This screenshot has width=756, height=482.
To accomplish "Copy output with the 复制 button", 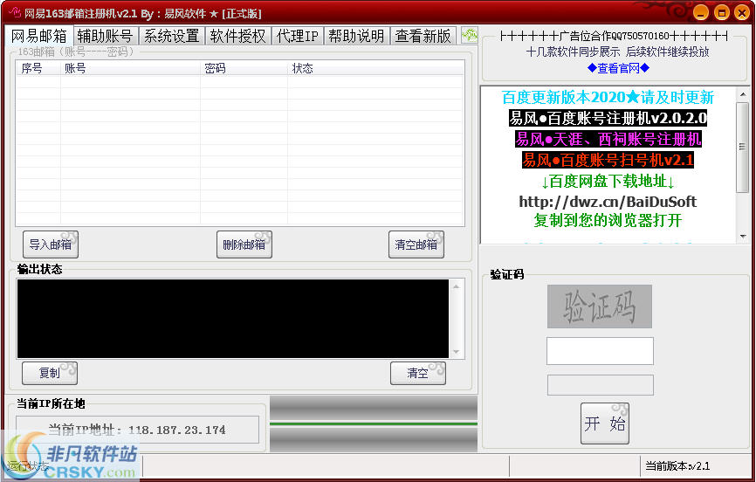I will (x=50, y=373).
